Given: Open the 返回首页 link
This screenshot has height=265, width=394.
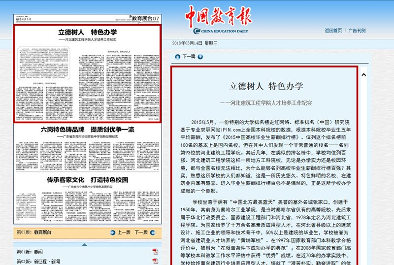Looking at the screenshot, I should 333,31.
